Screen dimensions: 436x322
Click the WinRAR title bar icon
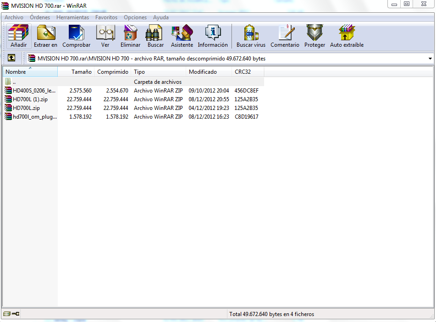(x=5, y=5)
